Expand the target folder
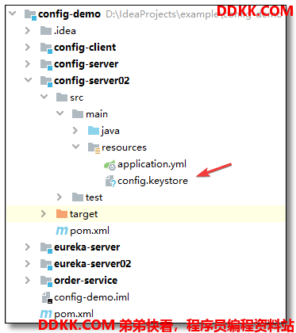 (x=44, y=214)
